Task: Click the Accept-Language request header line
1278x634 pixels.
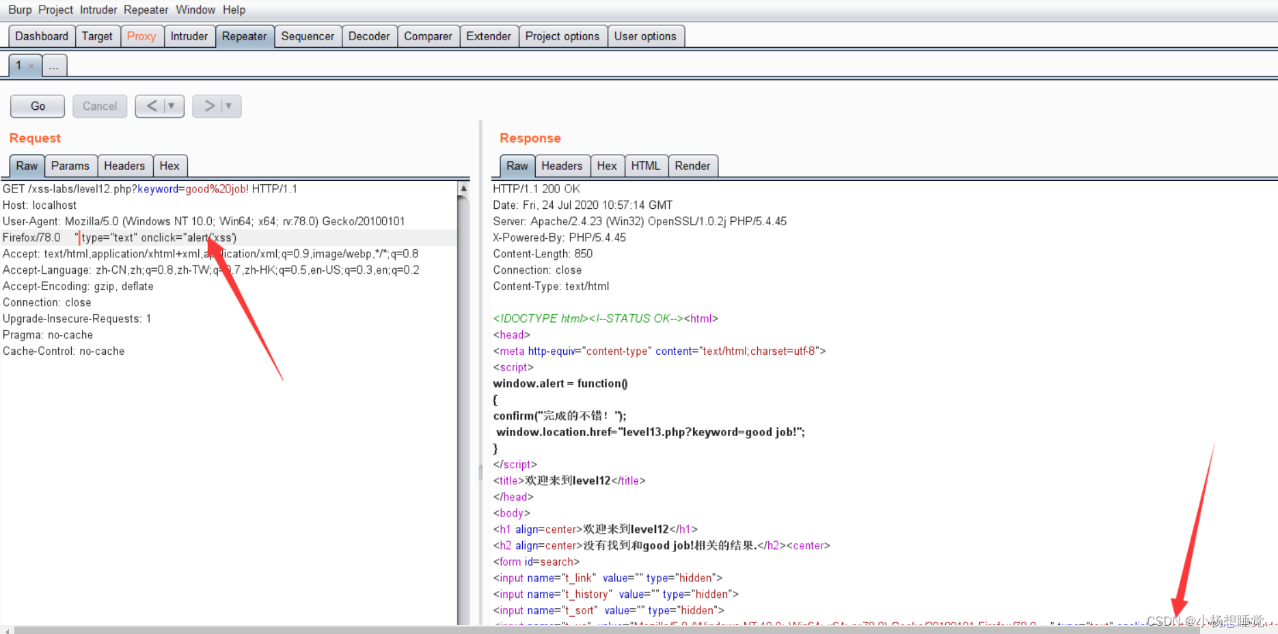Action: tap(211, 271)
